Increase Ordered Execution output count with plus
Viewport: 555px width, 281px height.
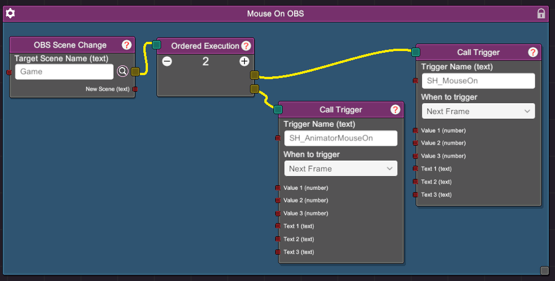[244, 61]
